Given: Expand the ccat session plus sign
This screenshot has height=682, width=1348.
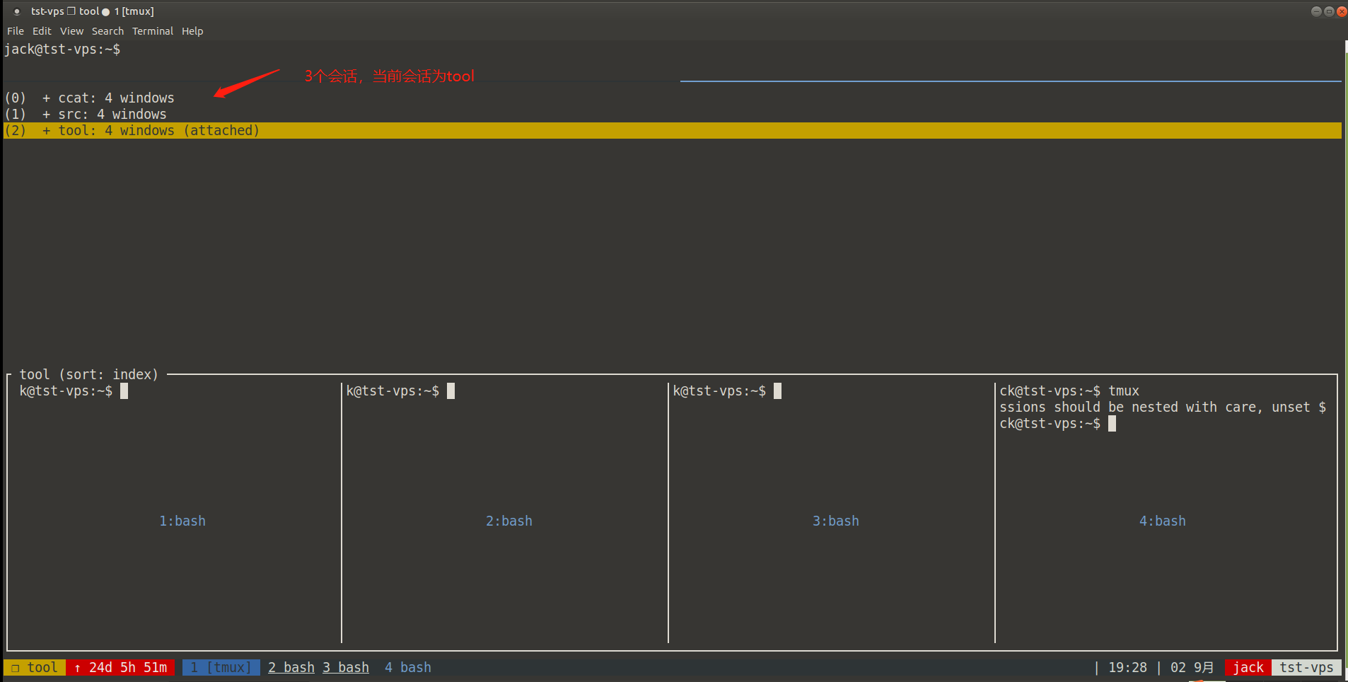Looking at the screenshot, I should coord(46,98).
